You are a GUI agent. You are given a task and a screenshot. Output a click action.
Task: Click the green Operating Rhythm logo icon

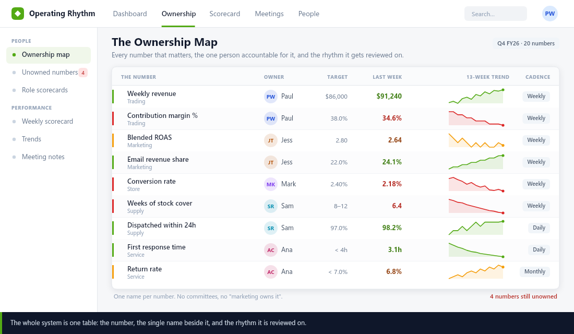(18, 14)
